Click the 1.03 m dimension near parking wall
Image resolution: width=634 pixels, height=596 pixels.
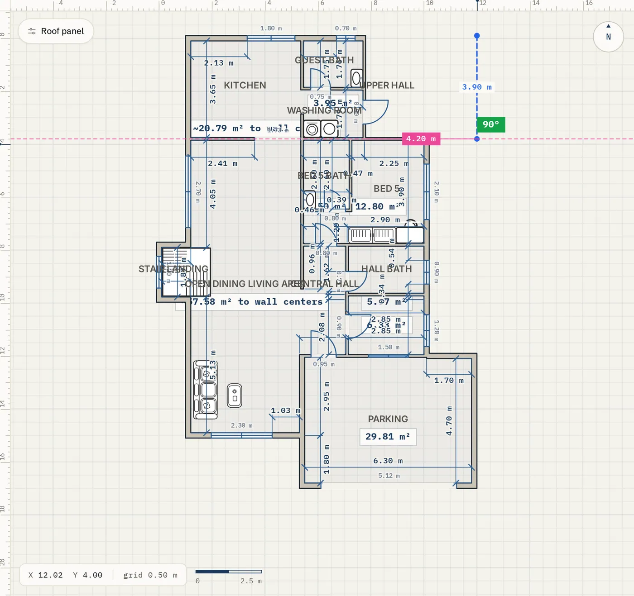coord(285,410)
